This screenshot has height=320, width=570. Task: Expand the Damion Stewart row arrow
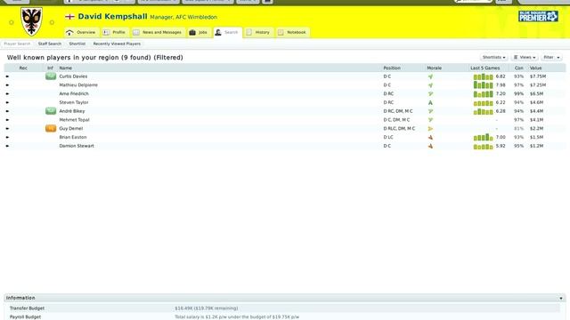point(7,146)
